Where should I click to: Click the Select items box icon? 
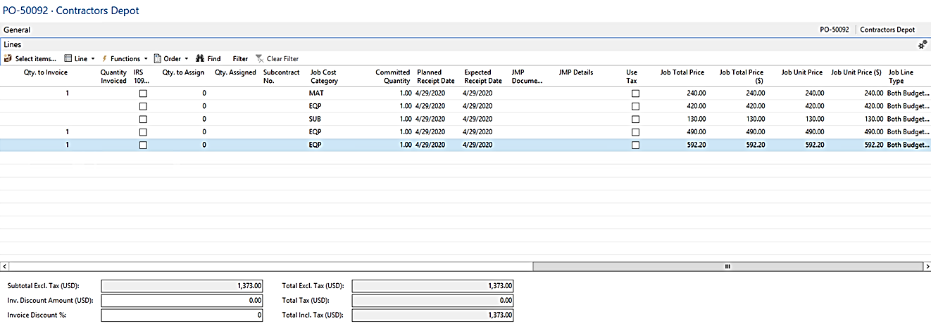8,59
